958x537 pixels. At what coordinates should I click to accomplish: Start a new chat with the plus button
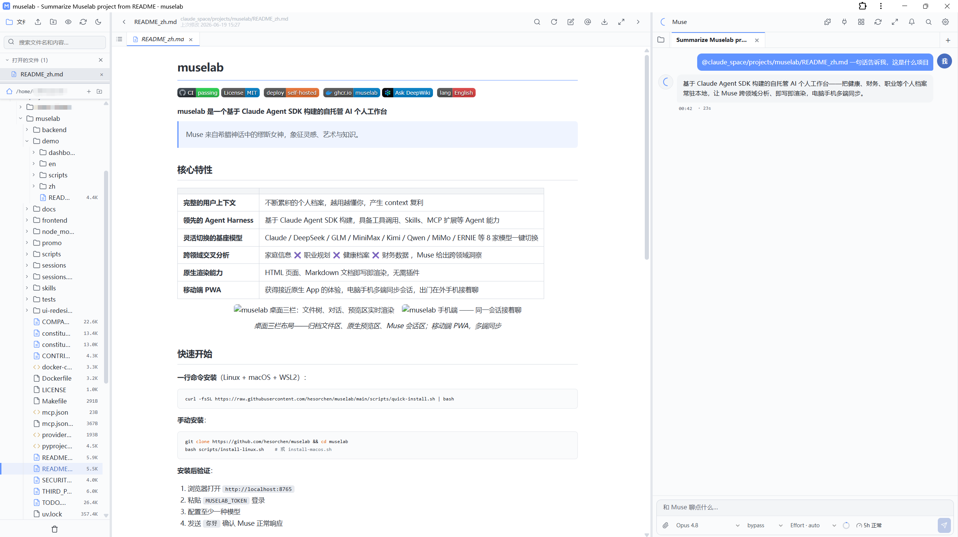948,40
